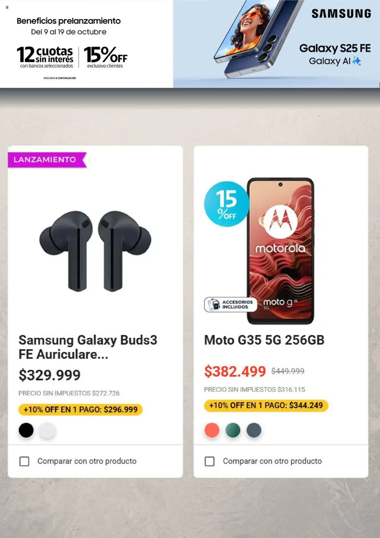
Task: Click the +10% OFF $344.249 yellow badge
Action: point(266,406)
